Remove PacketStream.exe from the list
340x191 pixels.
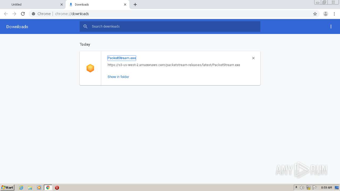(253, 58)
